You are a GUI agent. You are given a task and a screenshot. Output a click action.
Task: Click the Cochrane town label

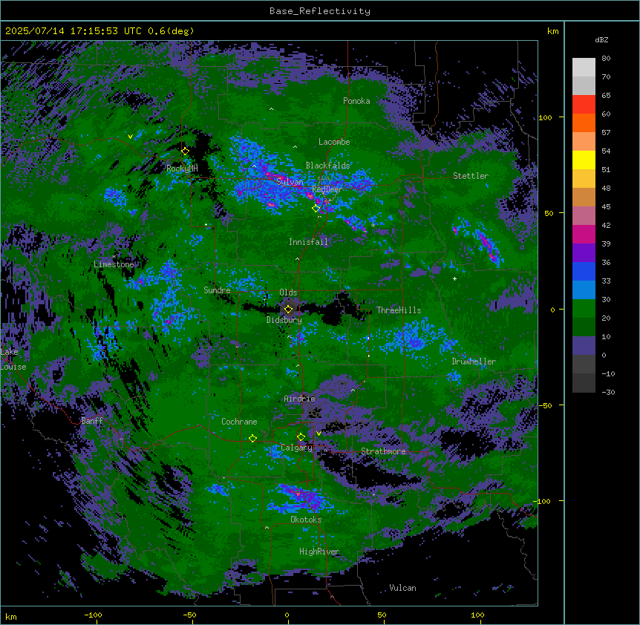coord(239,422)
